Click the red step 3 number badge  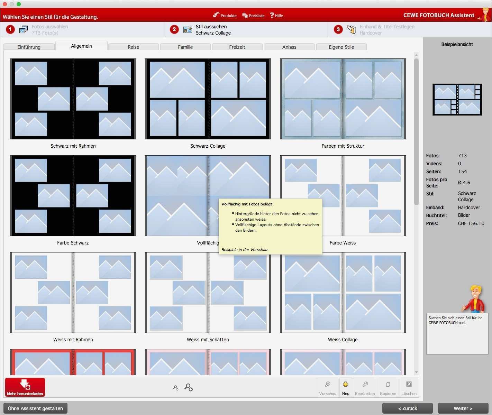coord(338,29)
